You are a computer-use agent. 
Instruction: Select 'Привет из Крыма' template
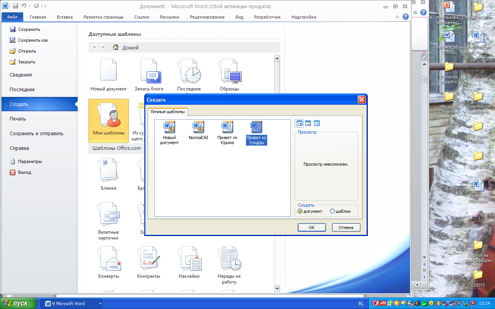point(227,132)
